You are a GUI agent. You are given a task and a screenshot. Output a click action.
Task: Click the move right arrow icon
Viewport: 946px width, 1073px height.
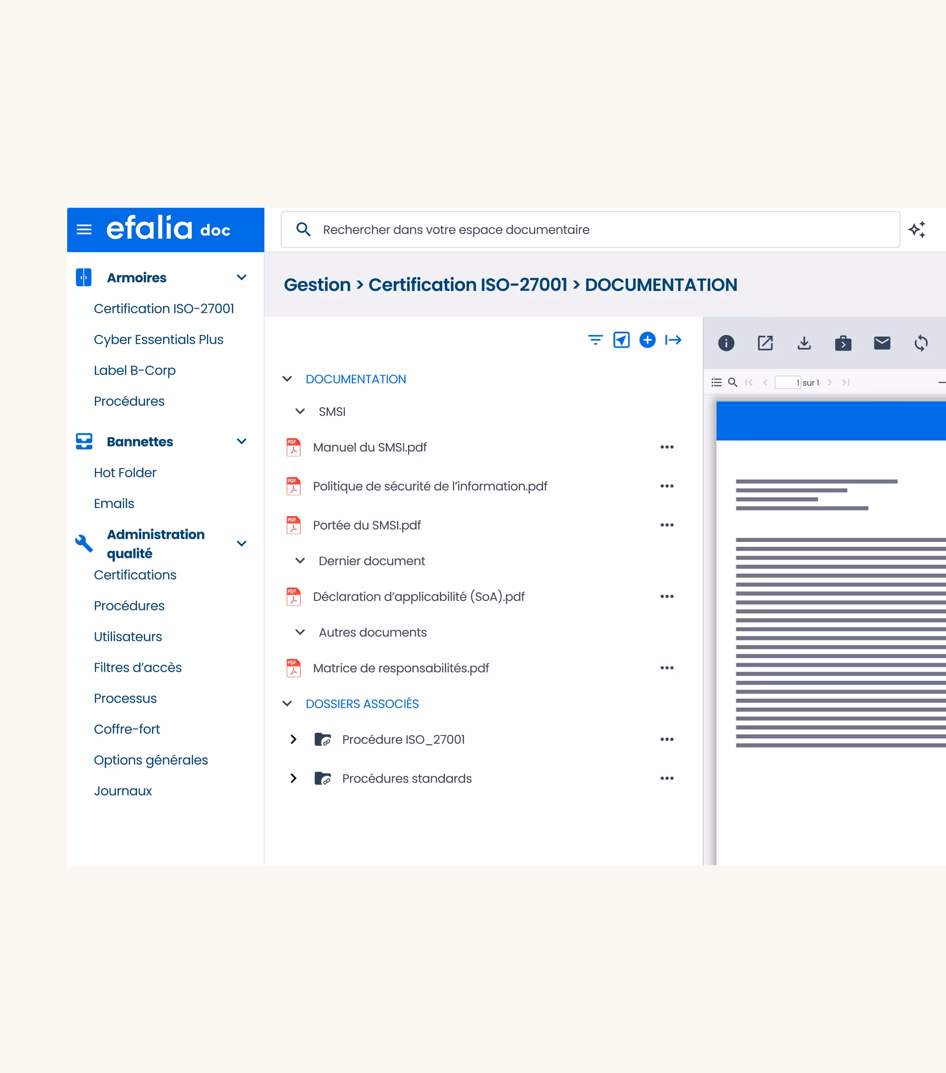tap(673, 340)
